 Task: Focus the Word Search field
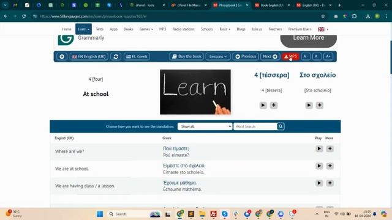(255, 127)
